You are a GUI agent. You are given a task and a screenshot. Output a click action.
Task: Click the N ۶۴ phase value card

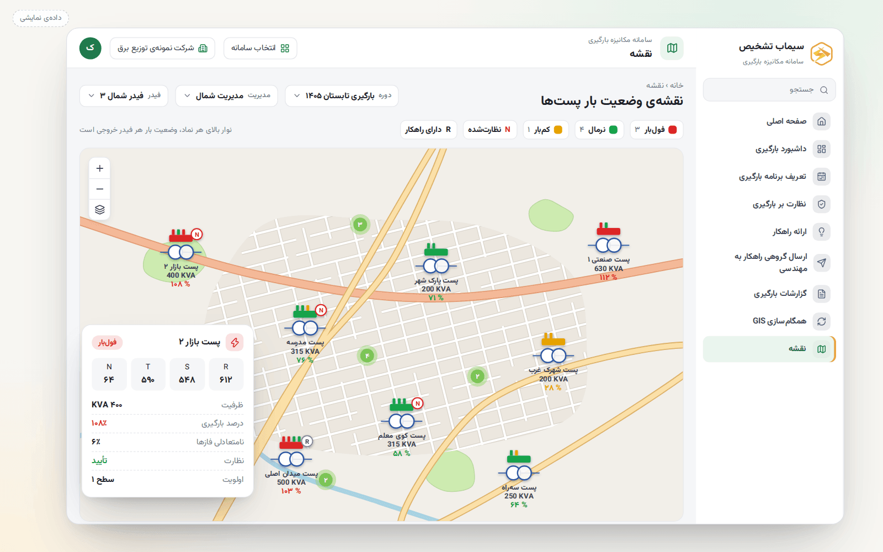coord(109,374)
